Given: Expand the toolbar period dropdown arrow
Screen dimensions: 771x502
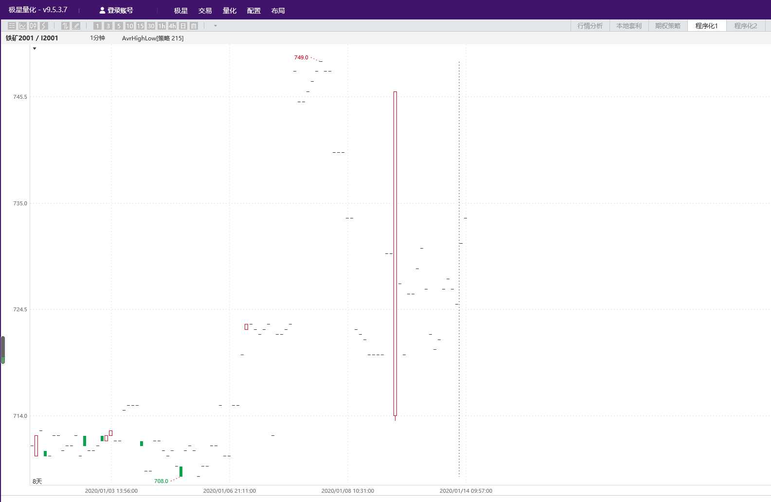Looking at the screenshot, I should pyautogui.click(x=215, y=26).
